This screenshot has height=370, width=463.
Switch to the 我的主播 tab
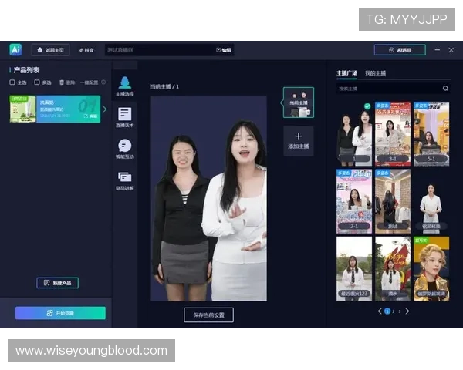click(x=376, y=73)
